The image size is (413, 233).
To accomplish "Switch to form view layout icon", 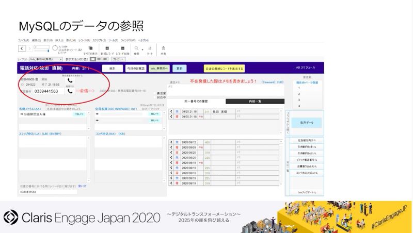I will pyautogui.click(x=93, y=59).
